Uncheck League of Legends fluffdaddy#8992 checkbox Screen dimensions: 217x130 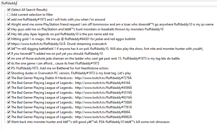9,117
